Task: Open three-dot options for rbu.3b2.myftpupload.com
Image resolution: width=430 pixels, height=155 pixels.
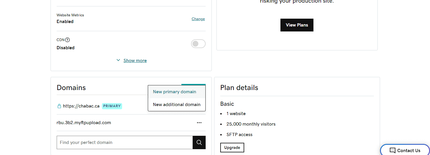Action: point(199,123)
